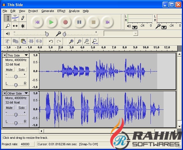Screen dimensions: 183x150
Task: Click the Project rate input field
Action: 27,144
